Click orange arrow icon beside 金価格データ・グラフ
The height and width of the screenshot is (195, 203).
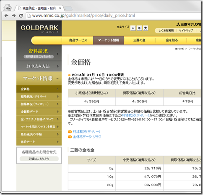coord(70,137)
